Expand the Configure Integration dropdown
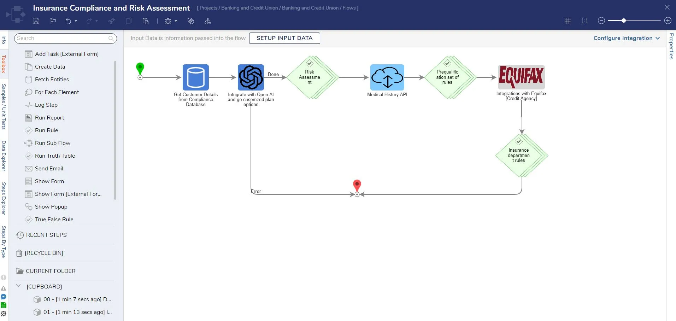 (x=627, y=38)
